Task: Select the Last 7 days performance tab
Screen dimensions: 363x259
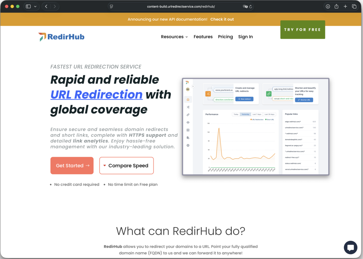Action: pyautogui.click(x=257, y=114)
